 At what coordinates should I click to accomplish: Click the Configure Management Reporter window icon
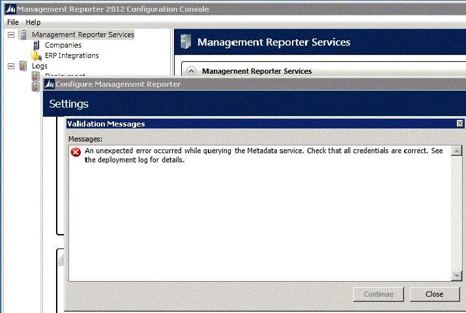50,84
